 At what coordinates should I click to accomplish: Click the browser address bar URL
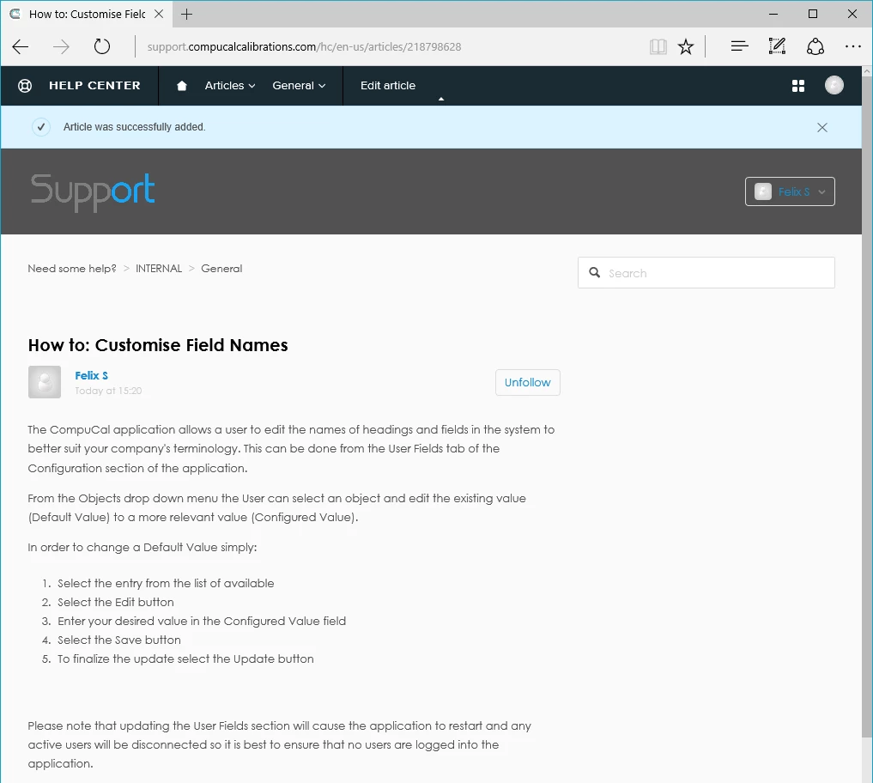tap(304, 46)
